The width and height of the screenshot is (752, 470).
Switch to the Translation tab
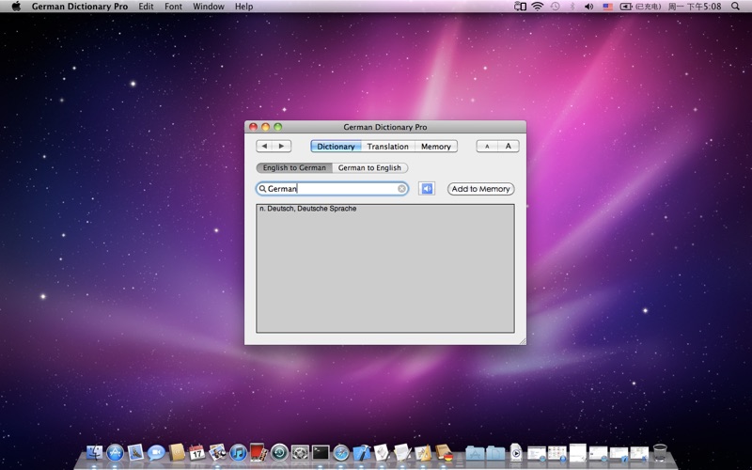[x=388, y=147]
